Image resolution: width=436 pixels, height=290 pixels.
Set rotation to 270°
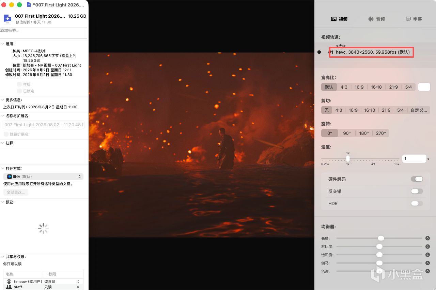(x=381, y=133)
